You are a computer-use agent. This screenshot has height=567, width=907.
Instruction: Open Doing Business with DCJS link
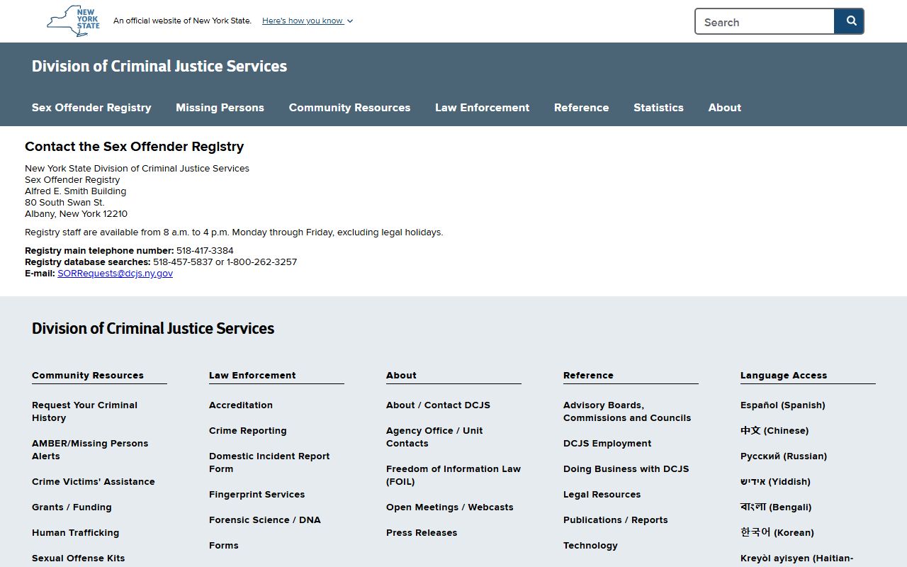click(626, 468)
